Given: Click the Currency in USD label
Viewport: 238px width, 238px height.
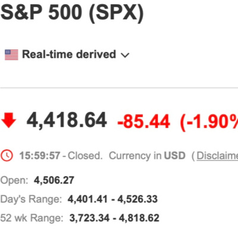Looking at the screenshot, I should [x=147, y=155].
